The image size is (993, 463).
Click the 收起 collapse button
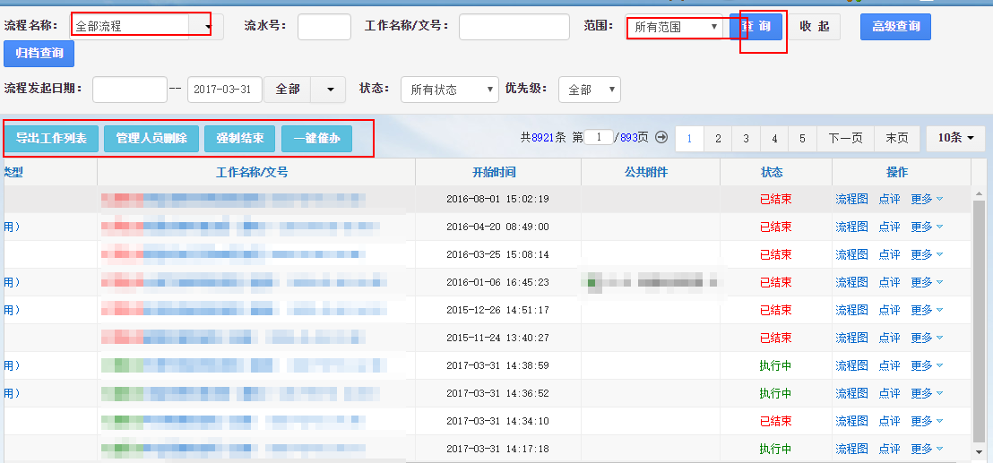pyautogui.click(x=814, y=27)
